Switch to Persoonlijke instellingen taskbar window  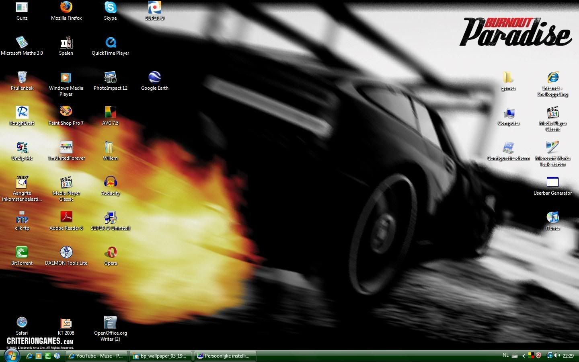point(225,356)
